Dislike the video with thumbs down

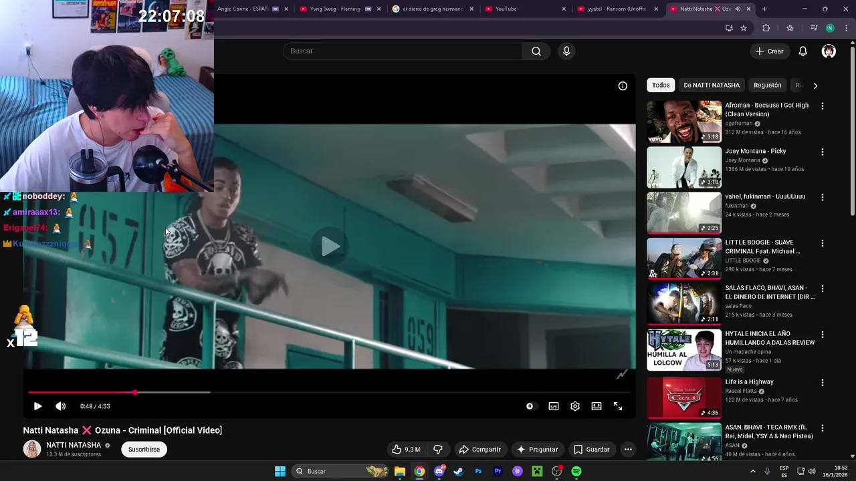tap(438, 450)
